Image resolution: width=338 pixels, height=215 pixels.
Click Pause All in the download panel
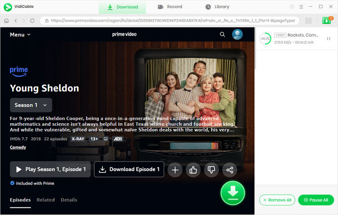click(x=316, y=200)
